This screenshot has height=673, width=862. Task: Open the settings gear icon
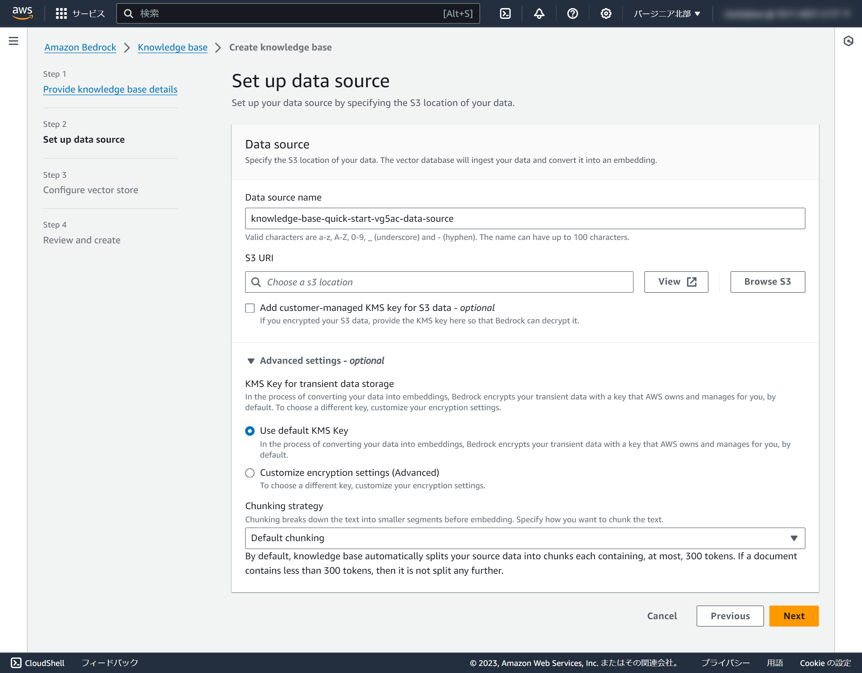[605, 13]
